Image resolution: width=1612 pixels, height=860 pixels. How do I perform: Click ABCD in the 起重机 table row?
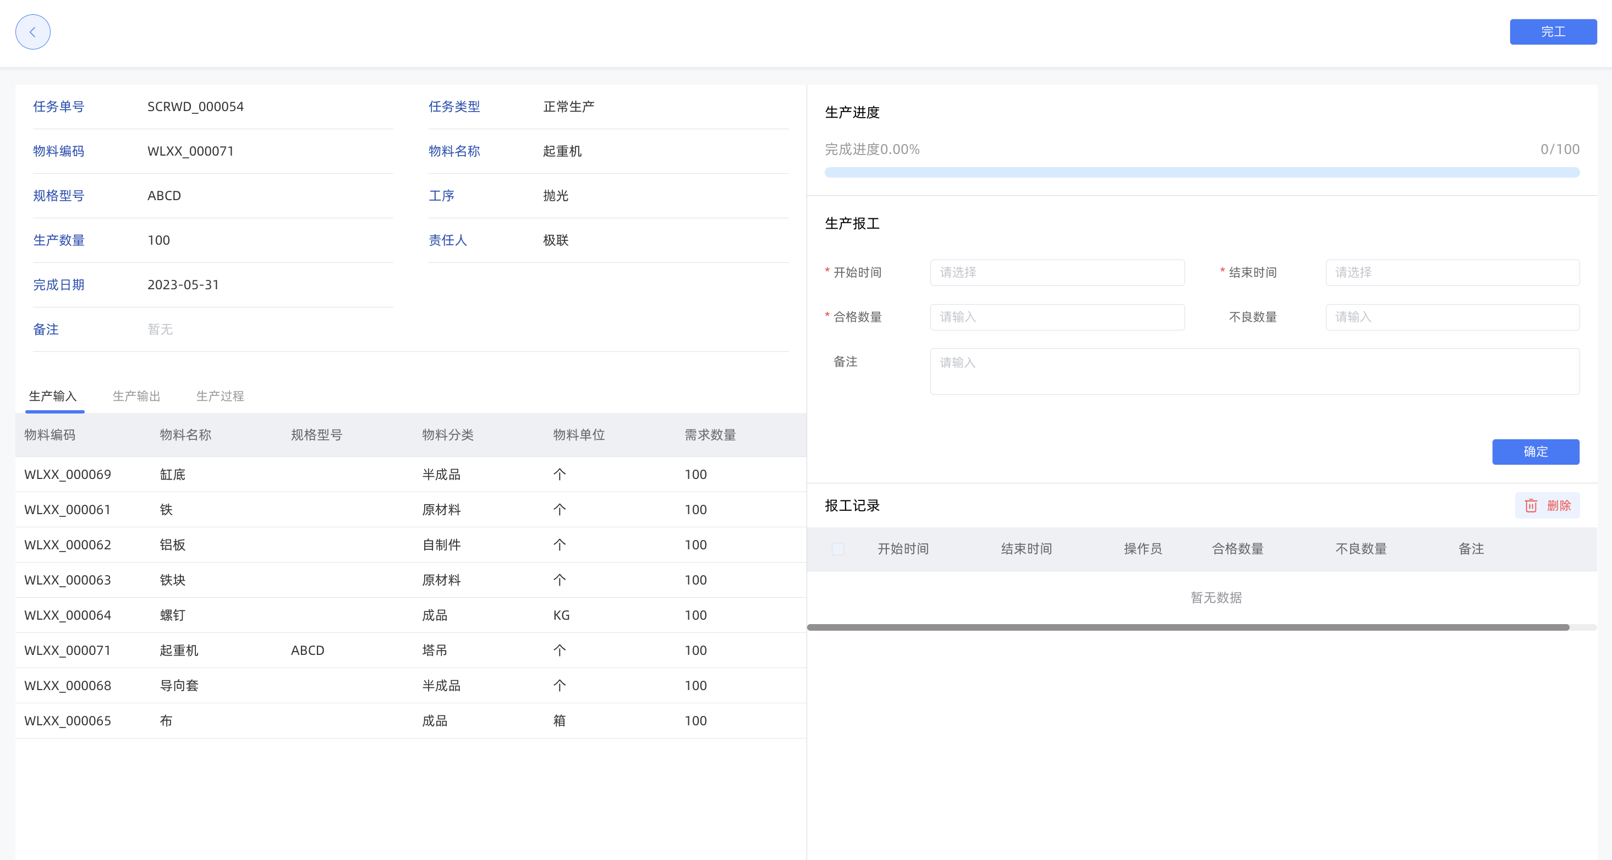308,650
